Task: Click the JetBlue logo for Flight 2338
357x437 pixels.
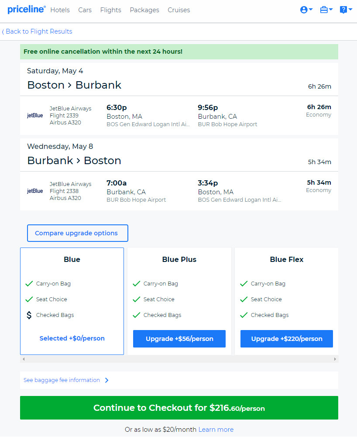Action: pos(35,191)
